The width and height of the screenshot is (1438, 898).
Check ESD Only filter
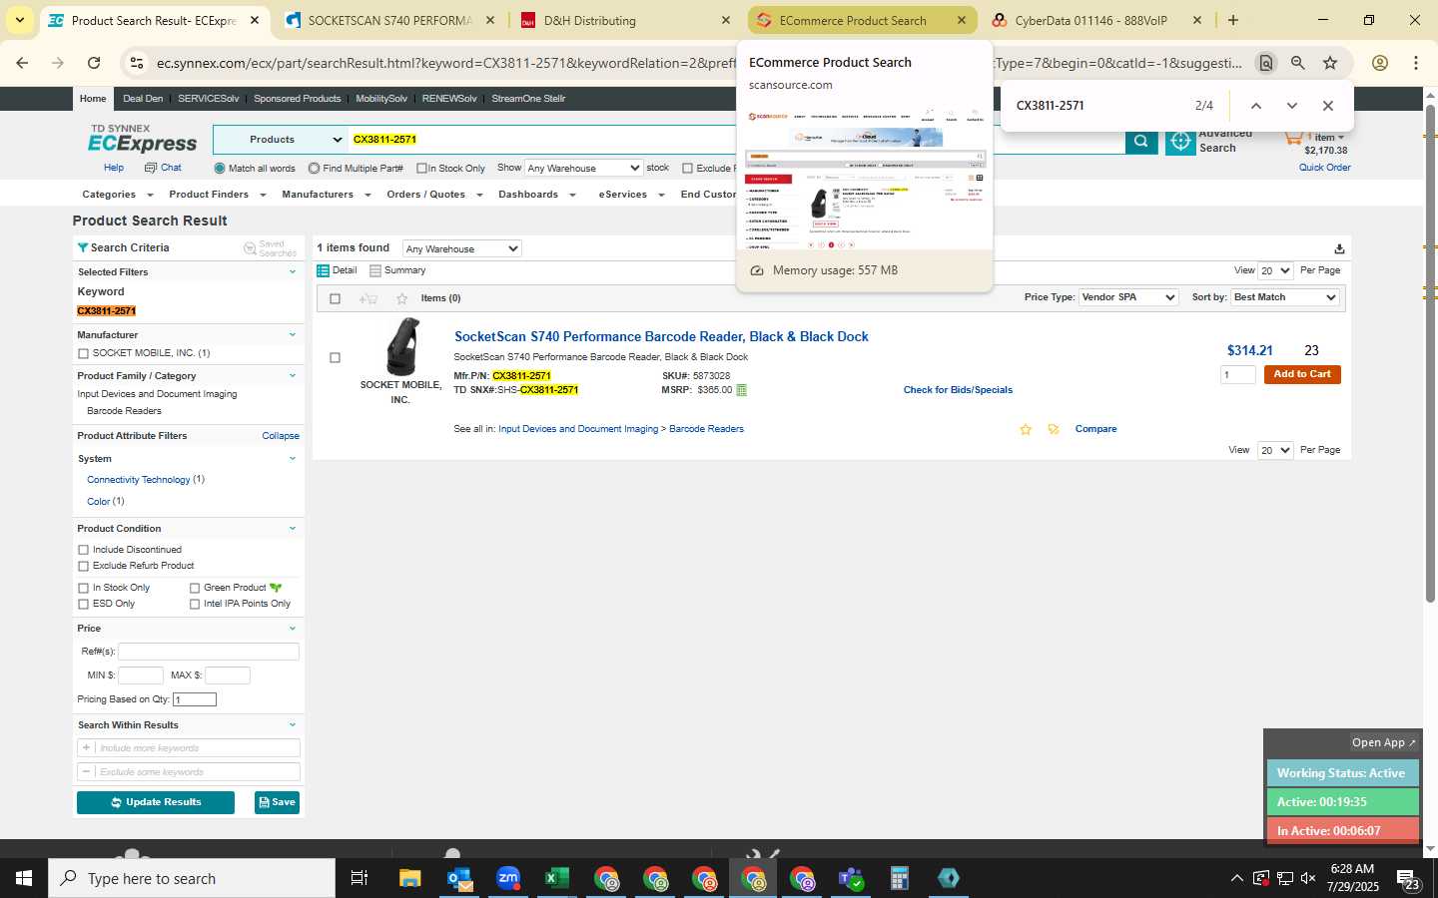click(x=83, y=605)
